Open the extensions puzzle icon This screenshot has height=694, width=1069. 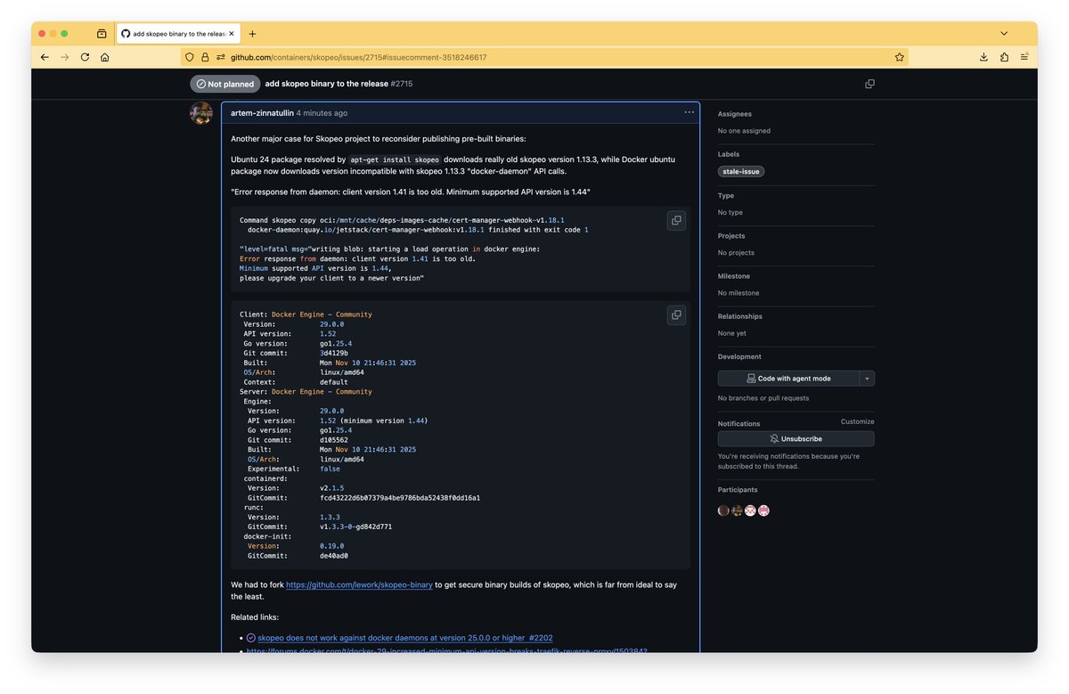(x=1004, y=57)
